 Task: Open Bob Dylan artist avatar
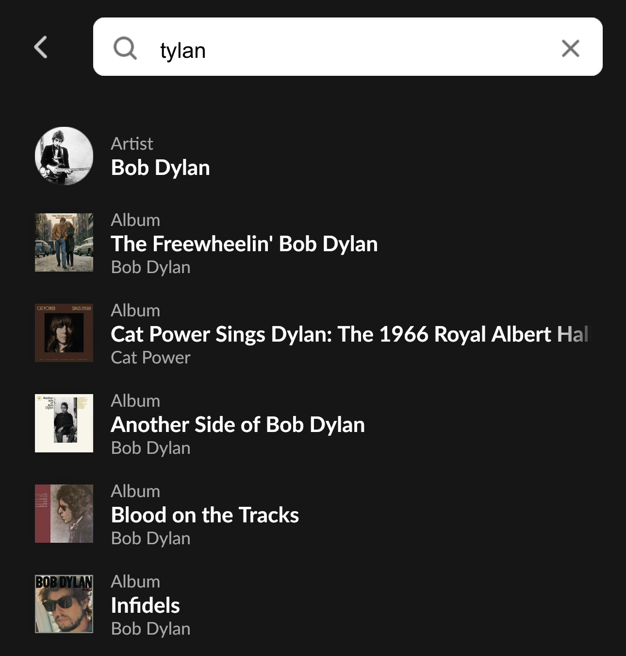coord(64,156)
